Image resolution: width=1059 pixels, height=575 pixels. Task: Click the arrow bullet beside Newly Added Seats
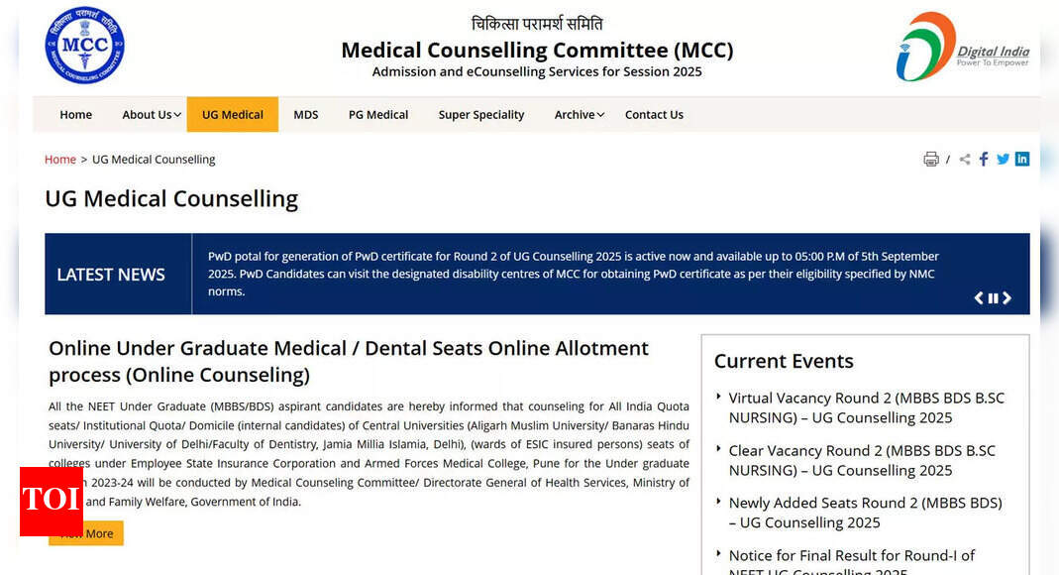(718, 503)
